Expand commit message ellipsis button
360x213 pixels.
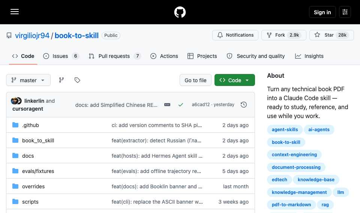click(167, 105)
